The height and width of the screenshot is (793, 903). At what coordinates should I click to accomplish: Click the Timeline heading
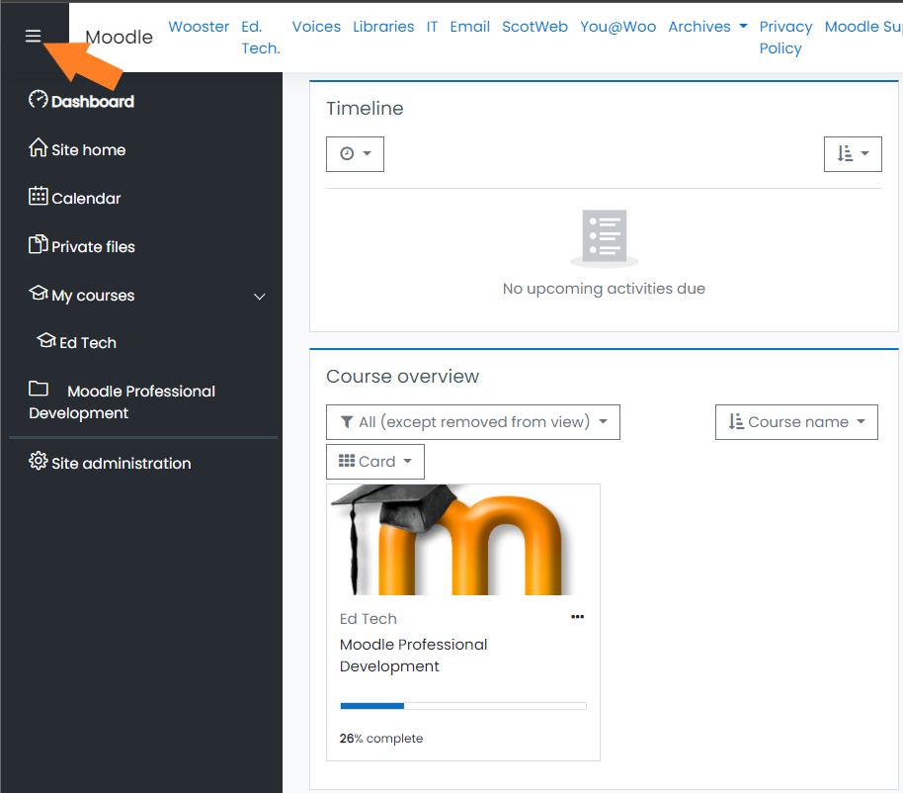point(365,109)
